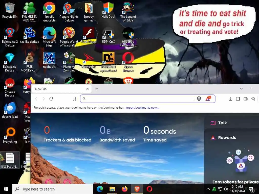Open the RDP_CnC shortcut
The width and height of the screenshot is (259, 194).
[108, 36]
